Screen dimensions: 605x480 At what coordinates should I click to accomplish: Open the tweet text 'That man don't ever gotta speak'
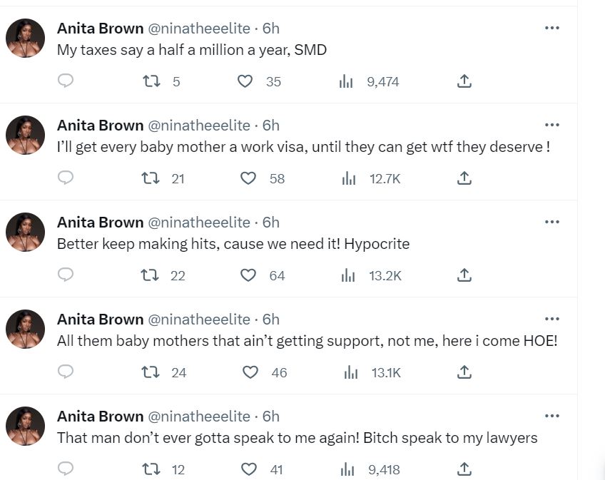pos(297,438)
